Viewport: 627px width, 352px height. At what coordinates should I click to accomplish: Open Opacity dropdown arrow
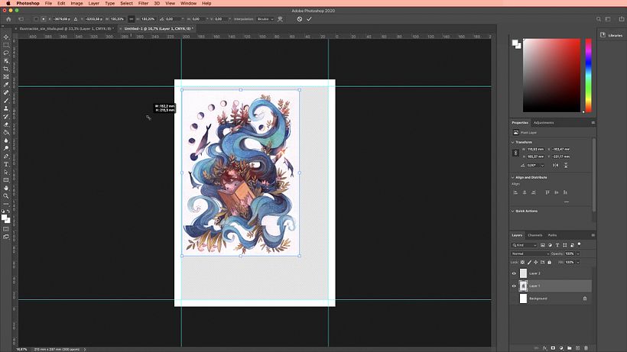click(578, 254)
